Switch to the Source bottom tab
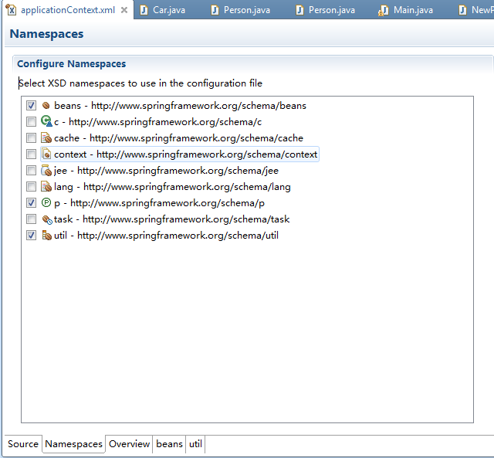This screenshot has height=458, width=494. click(x=23, y=444)
